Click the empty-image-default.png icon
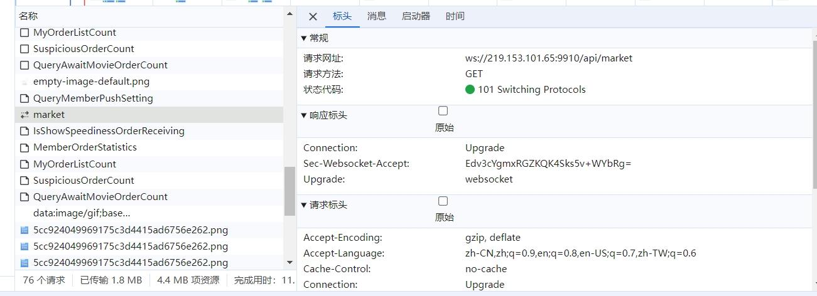Viewport: 817px width, 296px height. [x=24, y=82]
